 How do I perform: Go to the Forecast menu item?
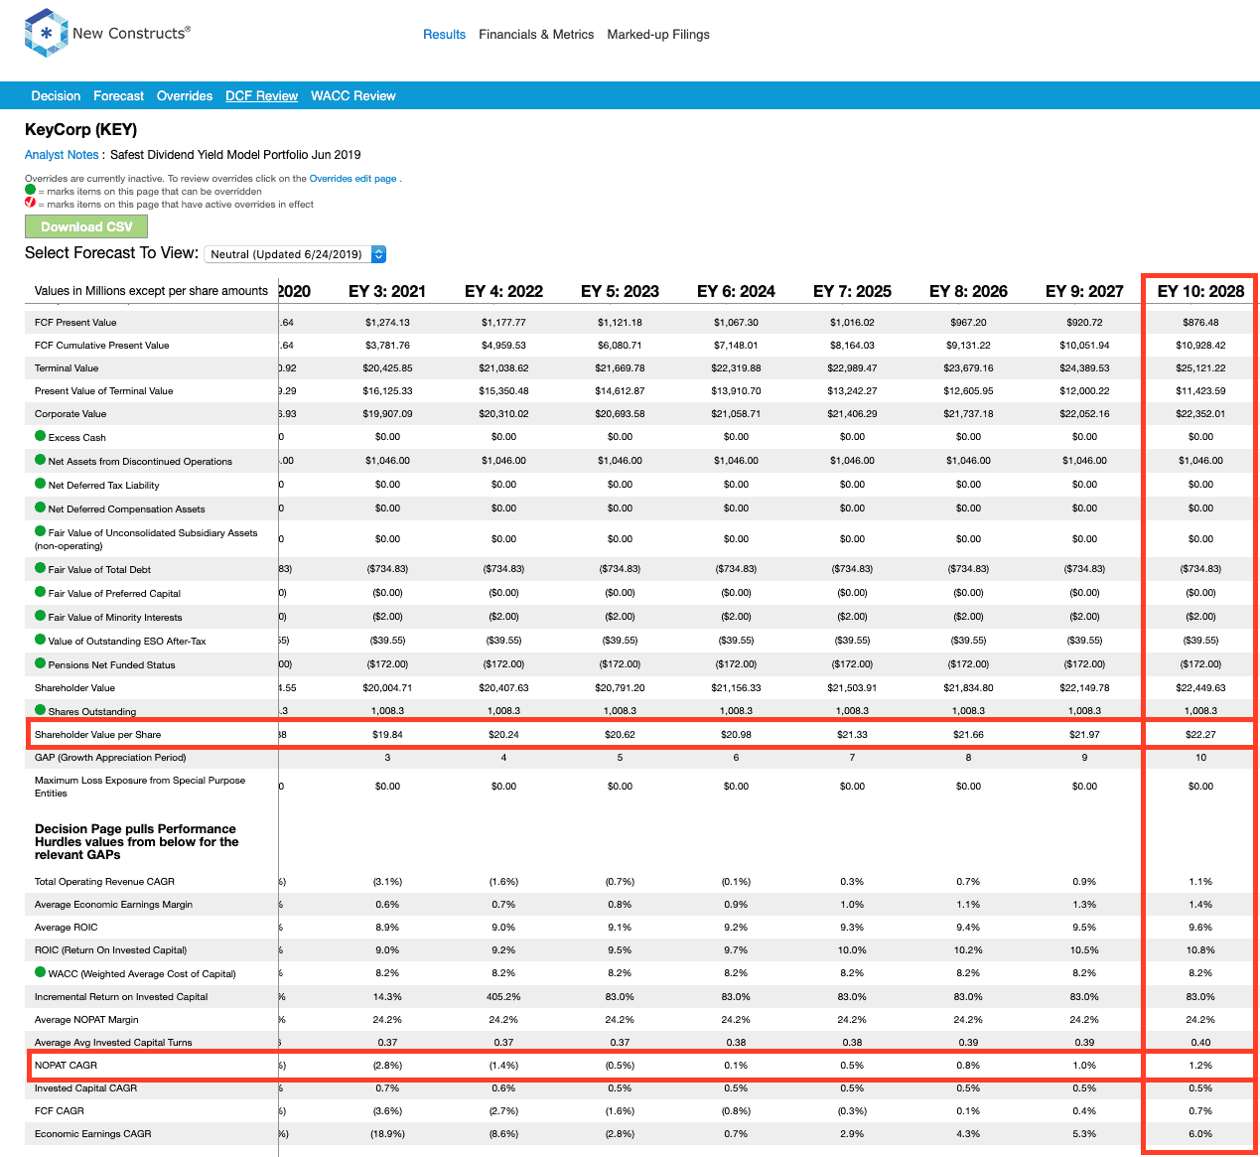[119, 95]
